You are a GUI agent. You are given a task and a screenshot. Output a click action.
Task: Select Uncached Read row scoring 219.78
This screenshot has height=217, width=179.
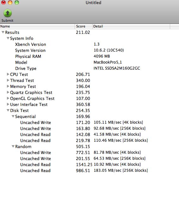point(90,140)
